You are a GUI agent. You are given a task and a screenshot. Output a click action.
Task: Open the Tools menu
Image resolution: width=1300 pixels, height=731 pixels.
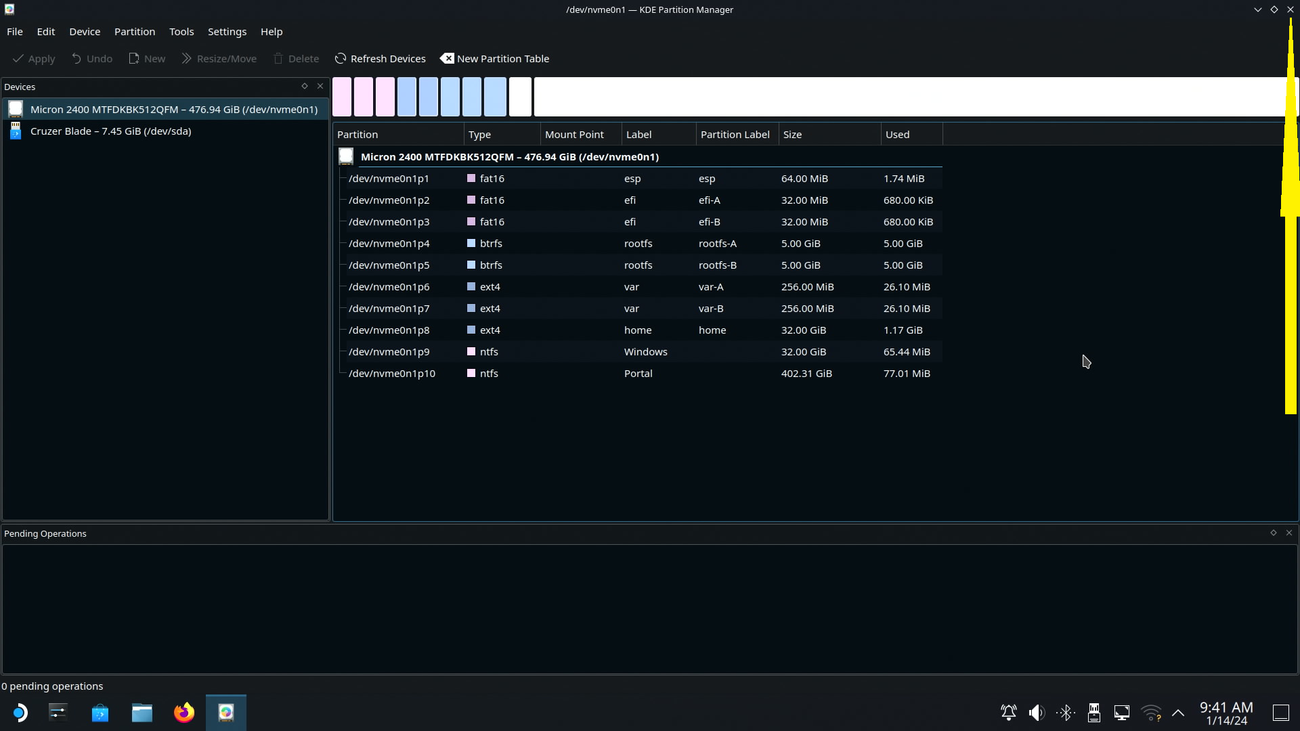pyautogui.click(x=181, y=32)
